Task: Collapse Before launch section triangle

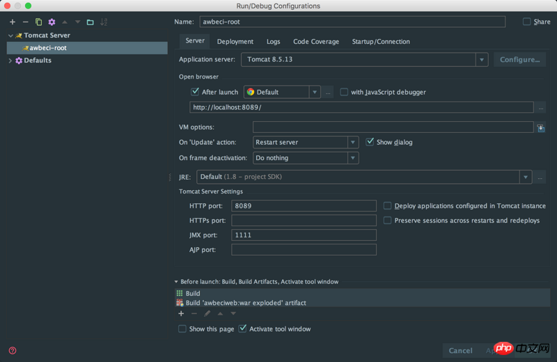Action: click(176, 282)
